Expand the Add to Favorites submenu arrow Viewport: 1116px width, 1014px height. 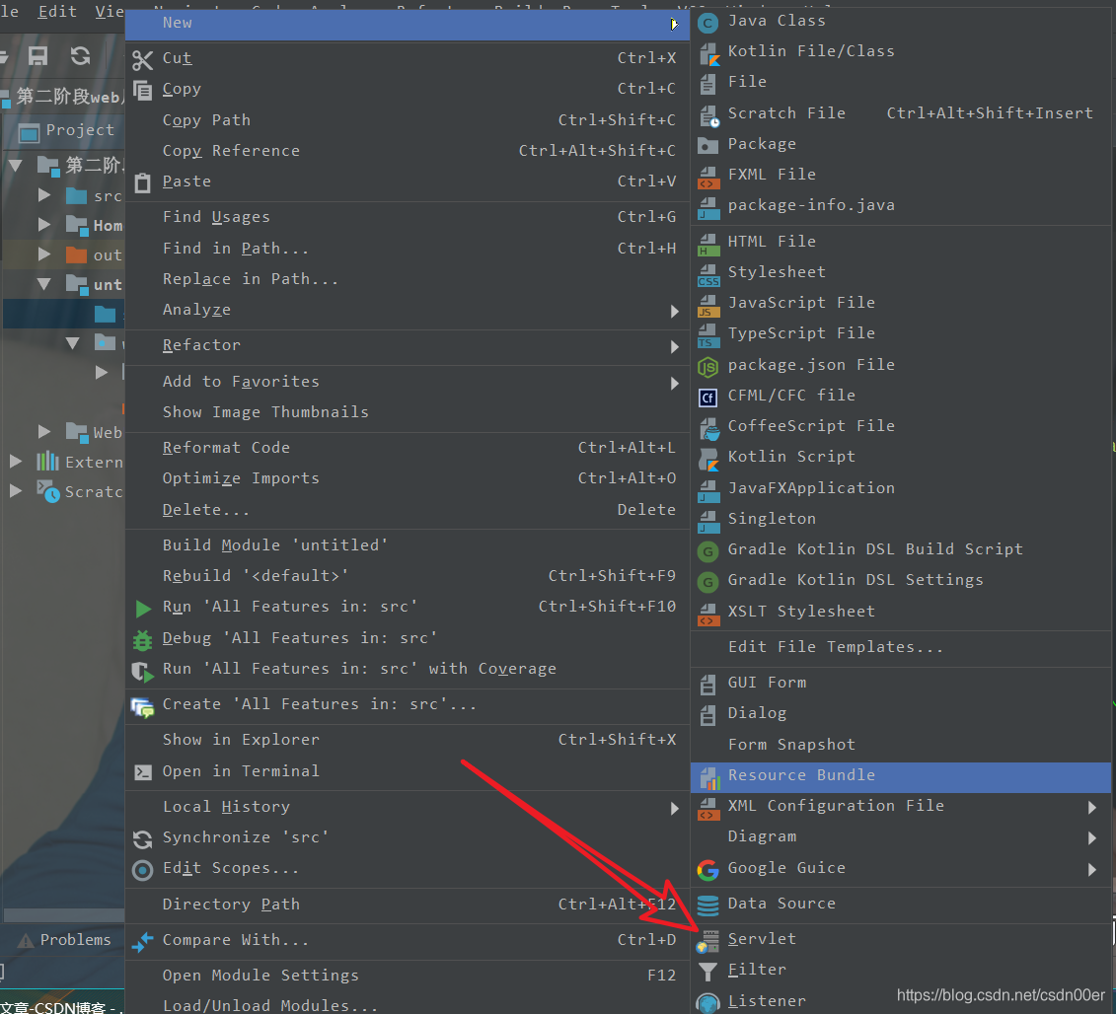(674, 383)
